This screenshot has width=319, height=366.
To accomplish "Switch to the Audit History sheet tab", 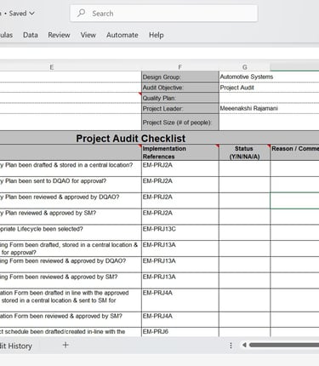I will click(x=16, y=346).
